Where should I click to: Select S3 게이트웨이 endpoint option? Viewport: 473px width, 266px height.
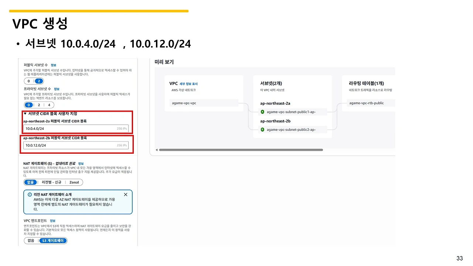pos(53,241)
